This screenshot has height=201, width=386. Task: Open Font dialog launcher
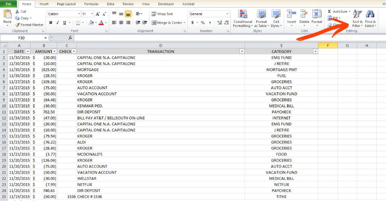[x=106, y=31]
